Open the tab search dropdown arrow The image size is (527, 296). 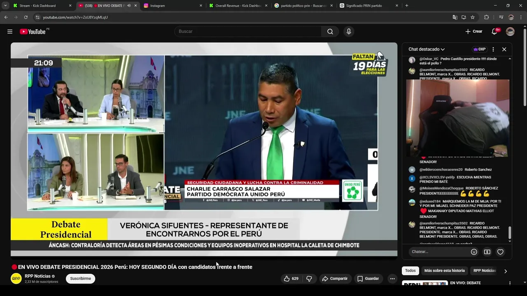[5, 6]
